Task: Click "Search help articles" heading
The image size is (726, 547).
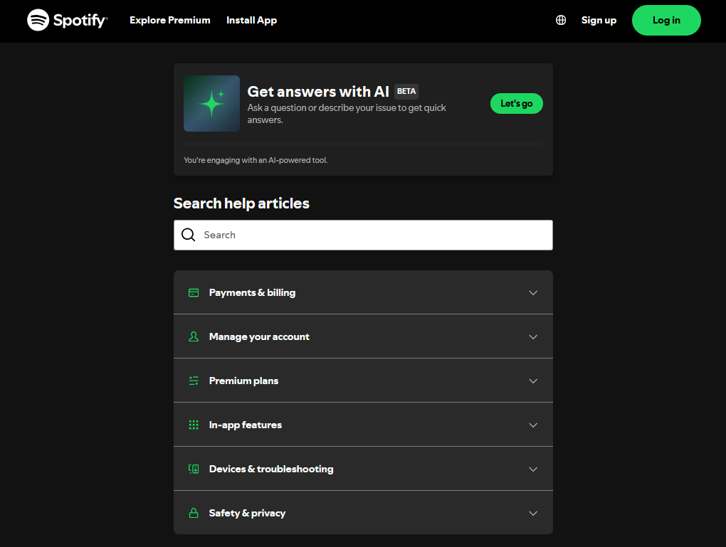Action: tap(241, 203)
